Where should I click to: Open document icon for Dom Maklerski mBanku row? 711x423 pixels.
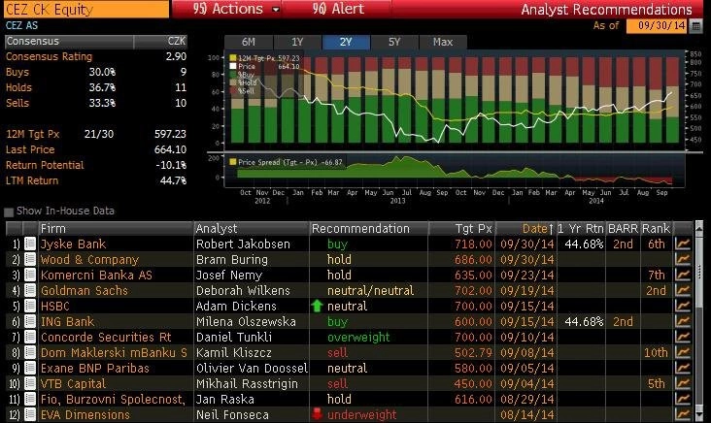tap(30, 352)
